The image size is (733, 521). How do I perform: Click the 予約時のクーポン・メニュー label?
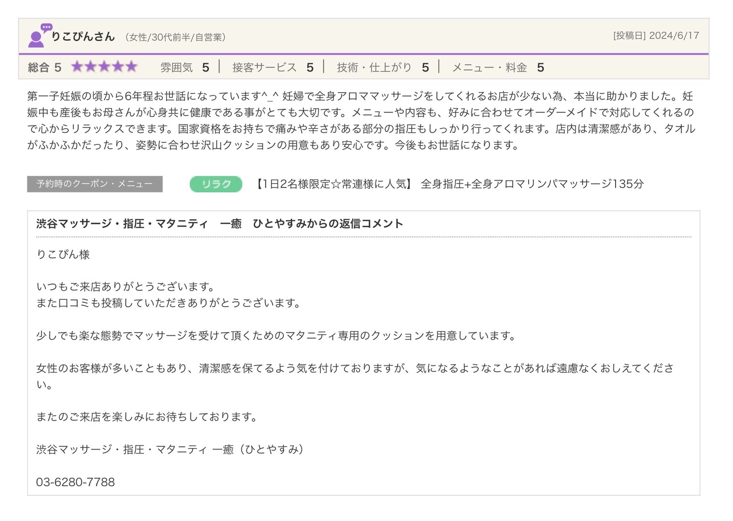[x=95, y=184]
